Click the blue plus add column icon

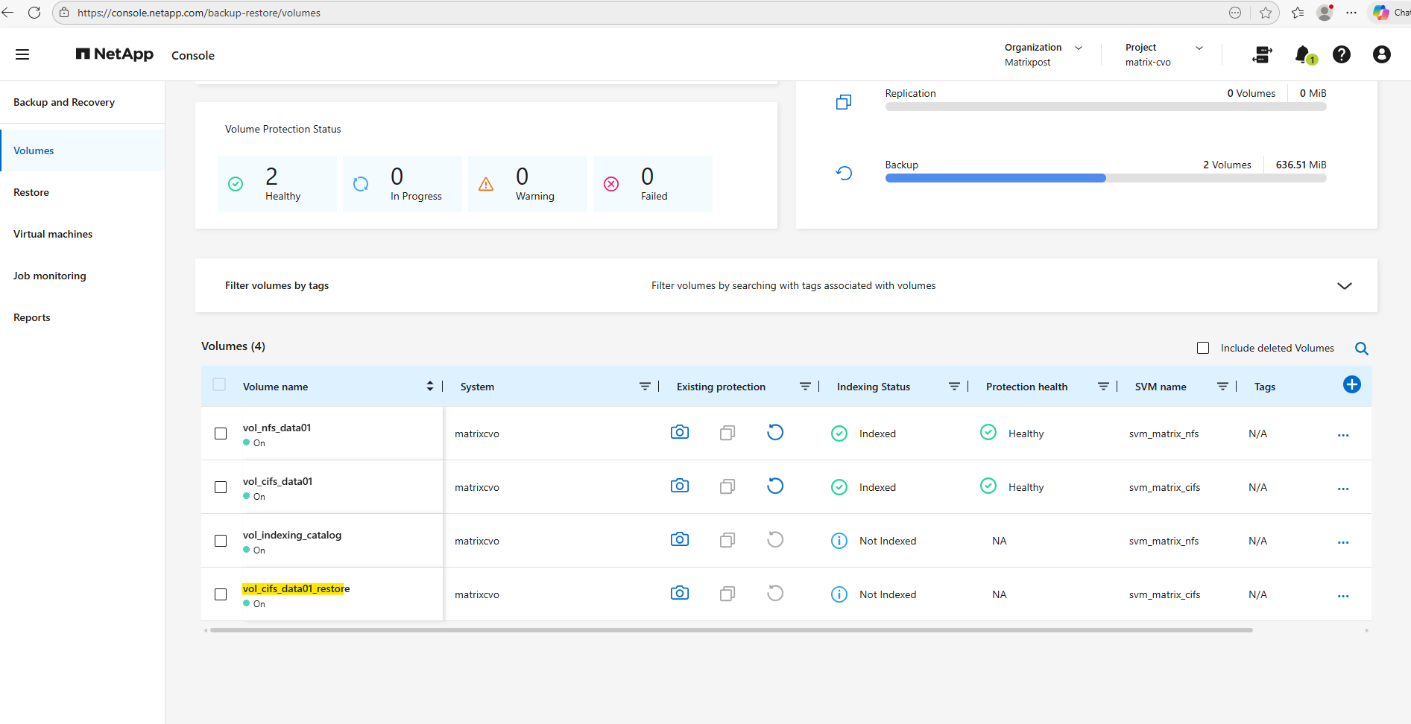click(x=1351, y=384)
